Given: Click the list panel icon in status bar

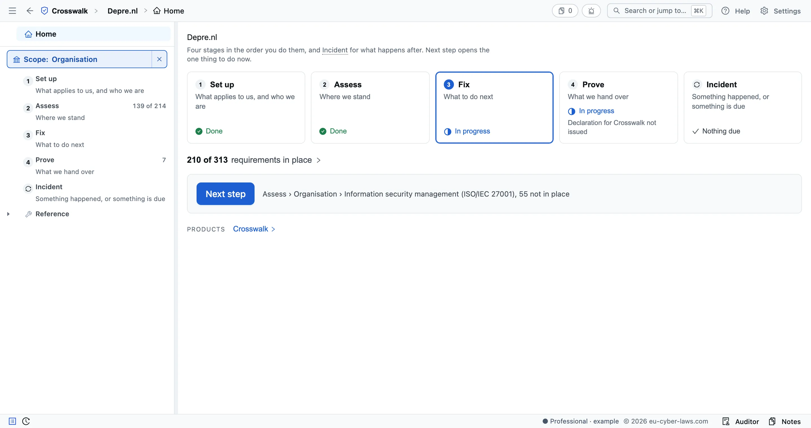Looking at the screenshot, I should [12, 421].
